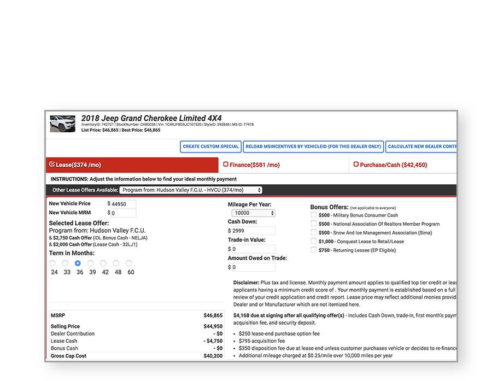Switch to Finance ($581 /mo) tab
Screen dimensions: 480x381
[x=284, y=165]
